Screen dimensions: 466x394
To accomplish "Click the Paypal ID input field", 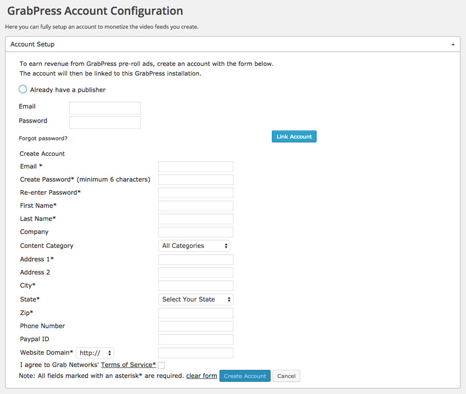I will coord(196,339).
